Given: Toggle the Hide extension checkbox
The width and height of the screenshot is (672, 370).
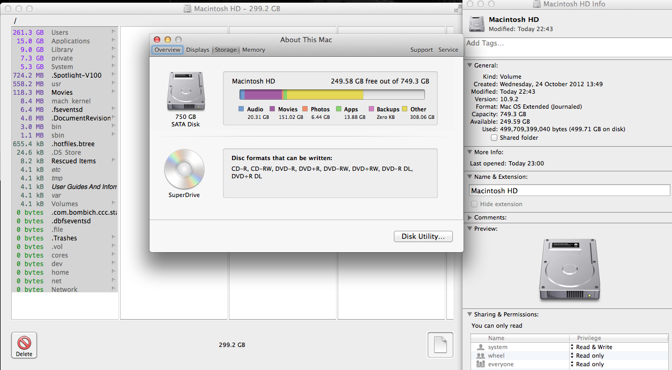Looking at the screenshot, I should click(474, 204).
